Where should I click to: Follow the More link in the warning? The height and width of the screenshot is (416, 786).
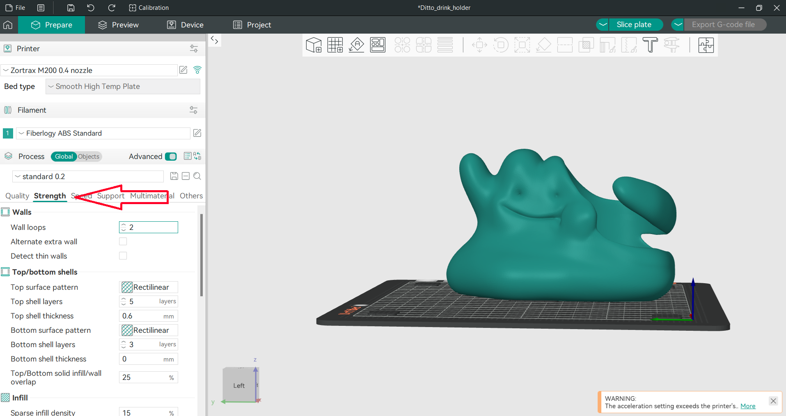pyautogui.click(x=747, y=406)
